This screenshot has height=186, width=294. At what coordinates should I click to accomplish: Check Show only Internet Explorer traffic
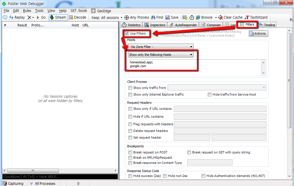[x=130, y=94]
